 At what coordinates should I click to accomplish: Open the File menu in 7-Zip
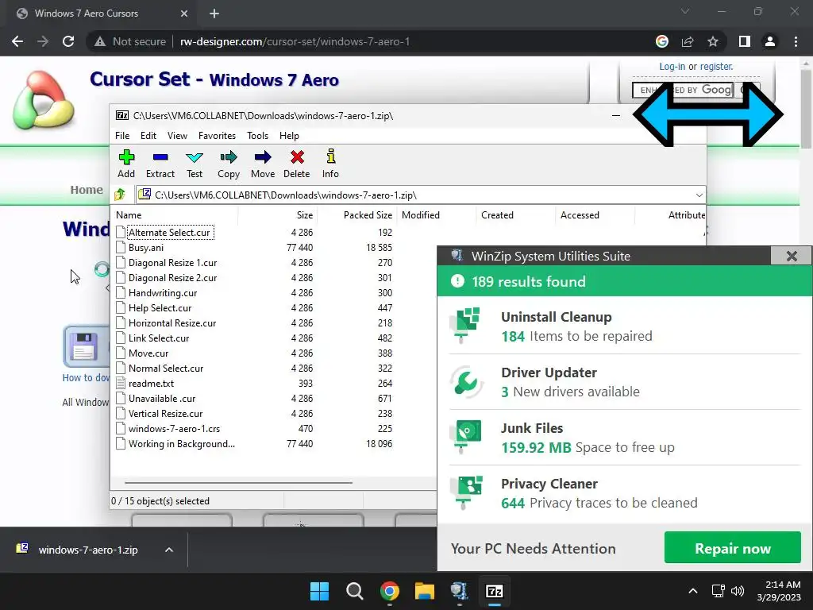122,135
